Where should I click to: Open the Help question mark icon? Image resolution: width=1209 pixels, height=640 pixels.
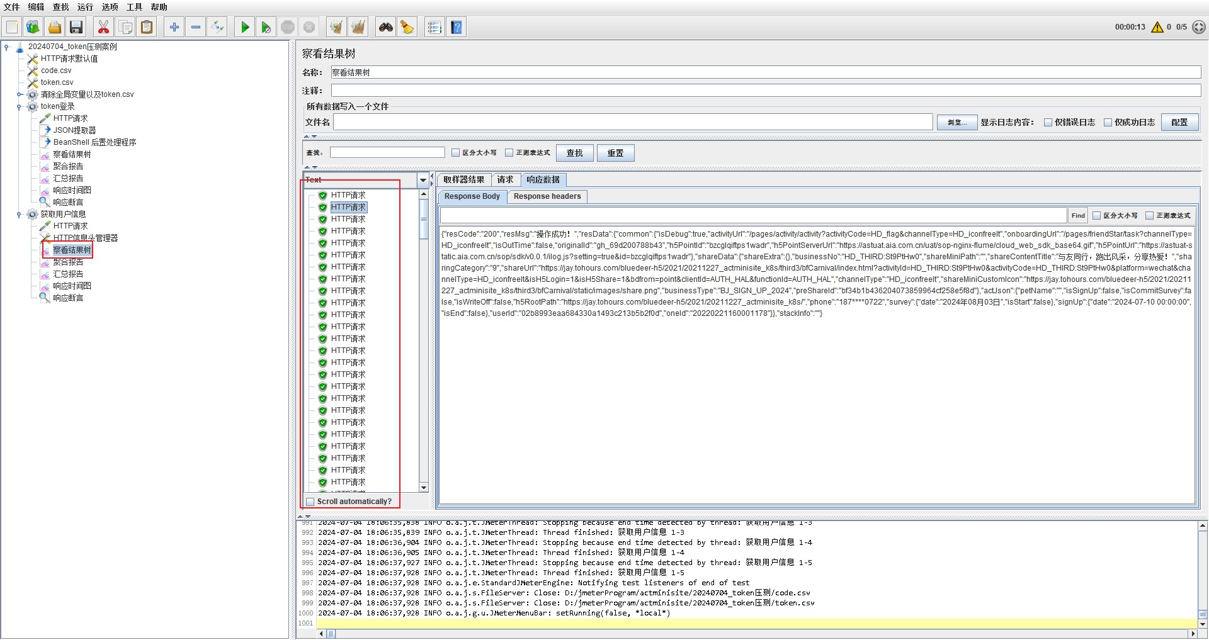(457, 27)
